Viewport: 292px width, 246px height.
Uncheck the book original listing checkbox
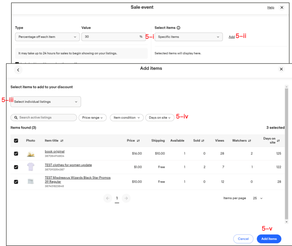16,154
